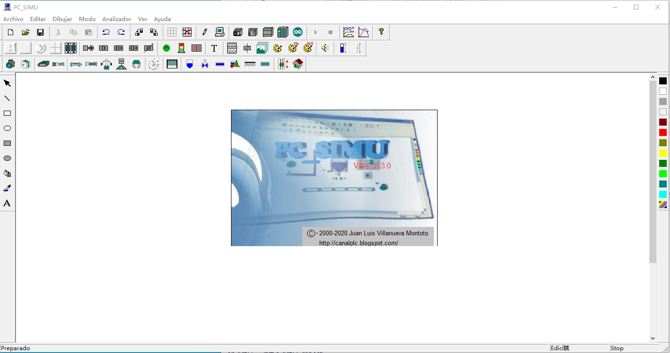Image resolution: width=670 pixels, height=353 pixels.
Task: Insert the picture image element
Action: pos(262,48)
